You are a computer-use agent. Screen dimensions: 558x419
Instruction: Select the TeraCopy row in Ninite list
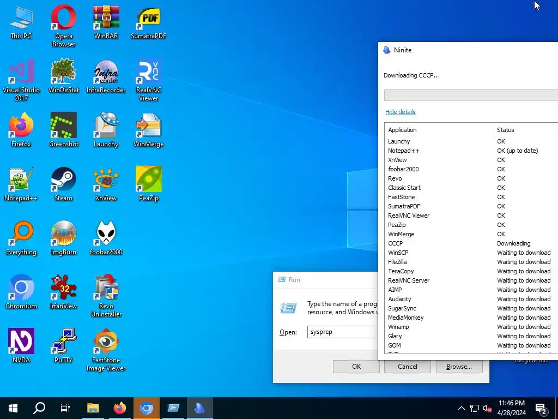[x=471, y=271]
